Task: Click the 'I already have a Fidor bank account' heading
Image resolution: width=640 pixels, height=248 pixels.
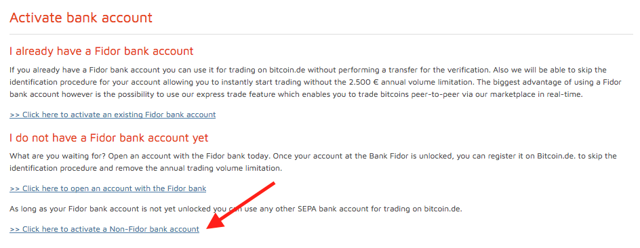Action: coord(101,51)
